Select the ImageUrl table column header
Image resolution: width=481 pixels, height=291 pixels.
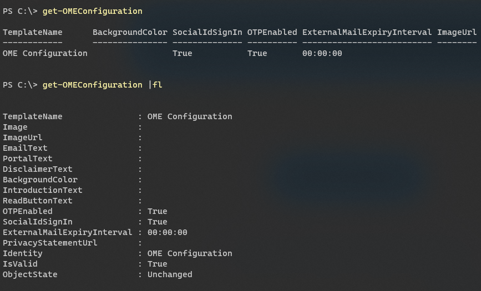[457, 32]
